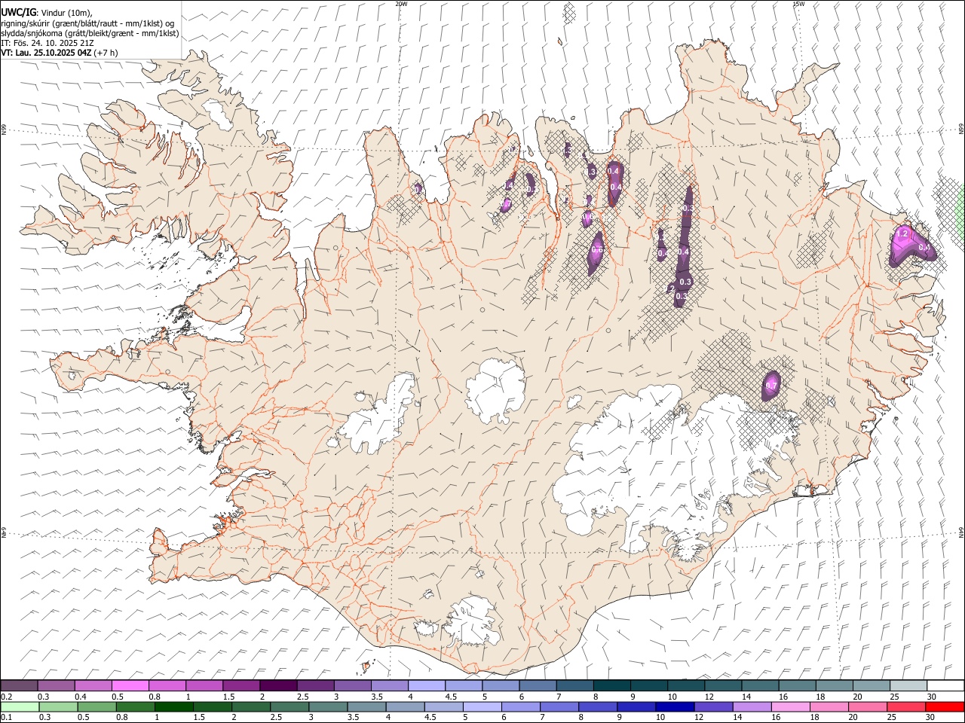Click the white Hofsjökull glacier in central Iceland
Image resolution: width=965 pixels, height=723 pixels.
coord(495,390)
